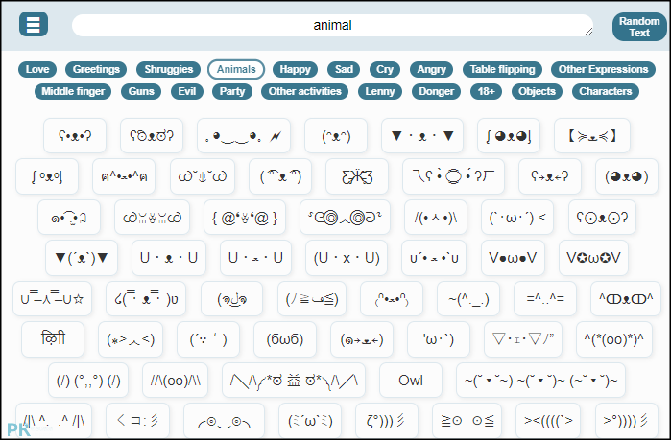Copy the ~(^._.) cat emoticon

pos(468,298)
